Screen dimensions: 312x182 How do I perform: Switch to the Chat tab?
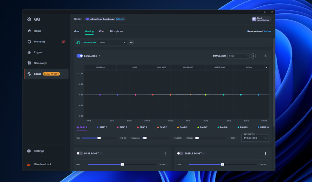pyautogui.click(x=102, y=31)
